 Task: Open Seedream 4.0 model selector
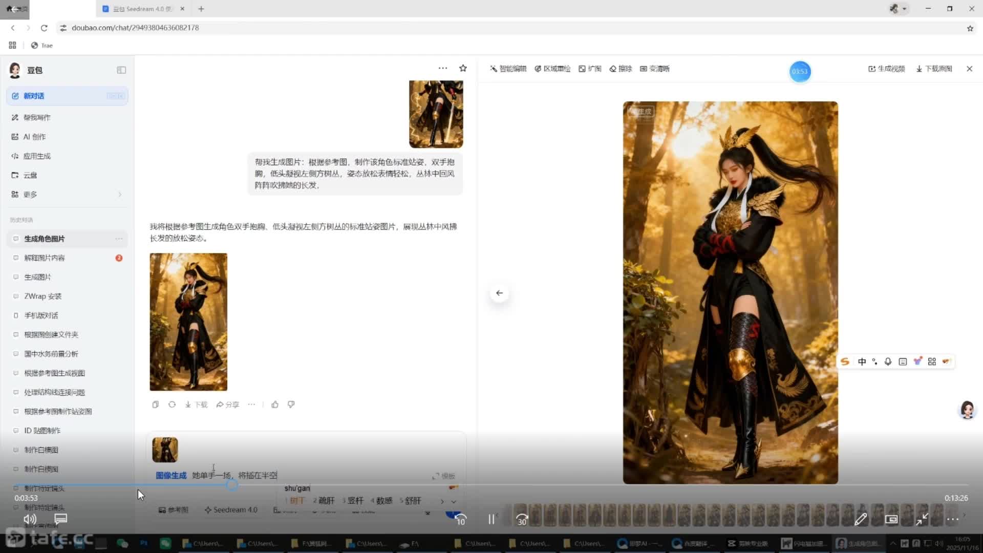pos(231,510)
